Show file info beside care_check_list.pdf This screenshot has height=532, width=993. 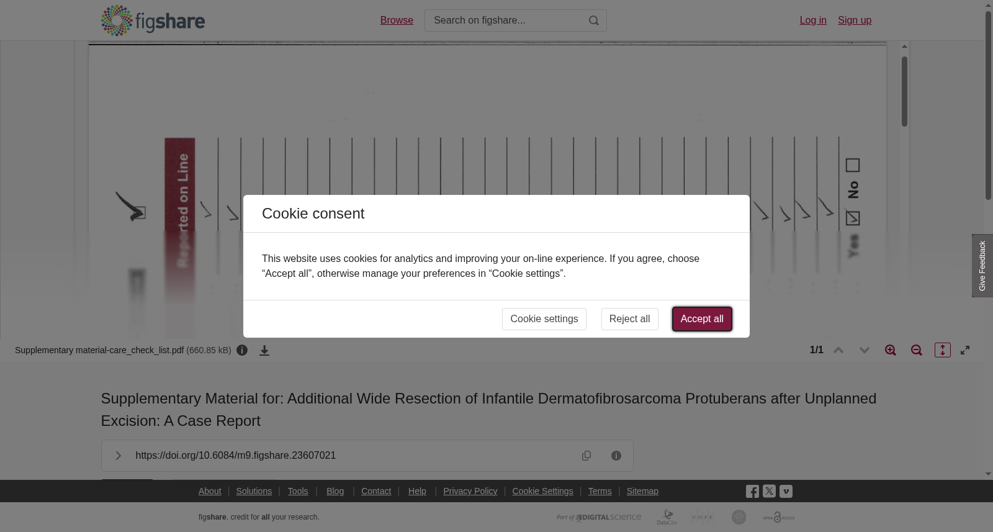click(242, 350)
